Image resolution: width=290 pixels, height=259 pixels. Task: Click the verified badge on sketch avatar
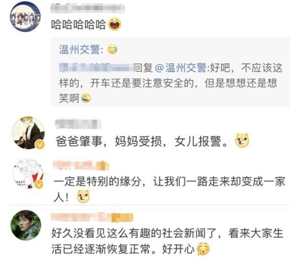click(x=39, y=184)
